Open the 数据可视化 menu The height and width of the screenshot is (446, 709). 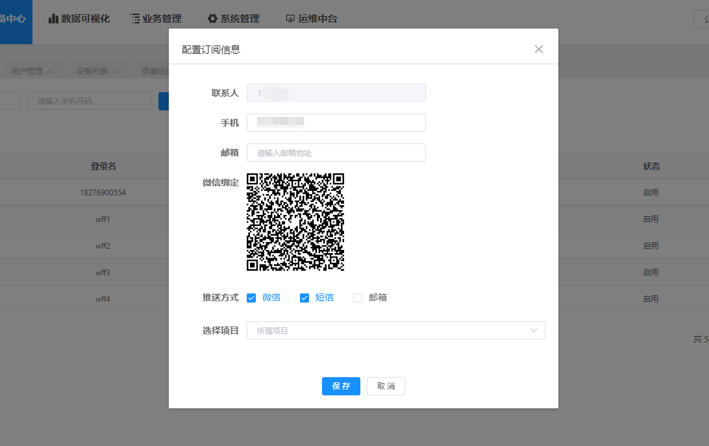pyautogui.click(x=79, y=19)
